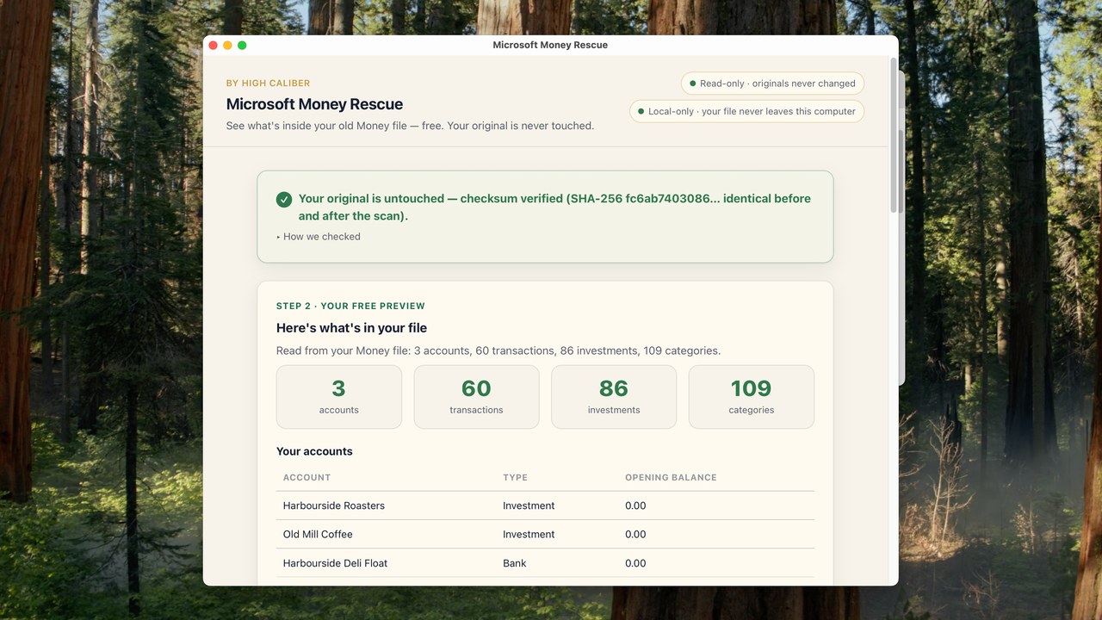Click Investment type for Old Mill Coffee
This screenshot has width=1102, height=620.
tap(529, 534)
